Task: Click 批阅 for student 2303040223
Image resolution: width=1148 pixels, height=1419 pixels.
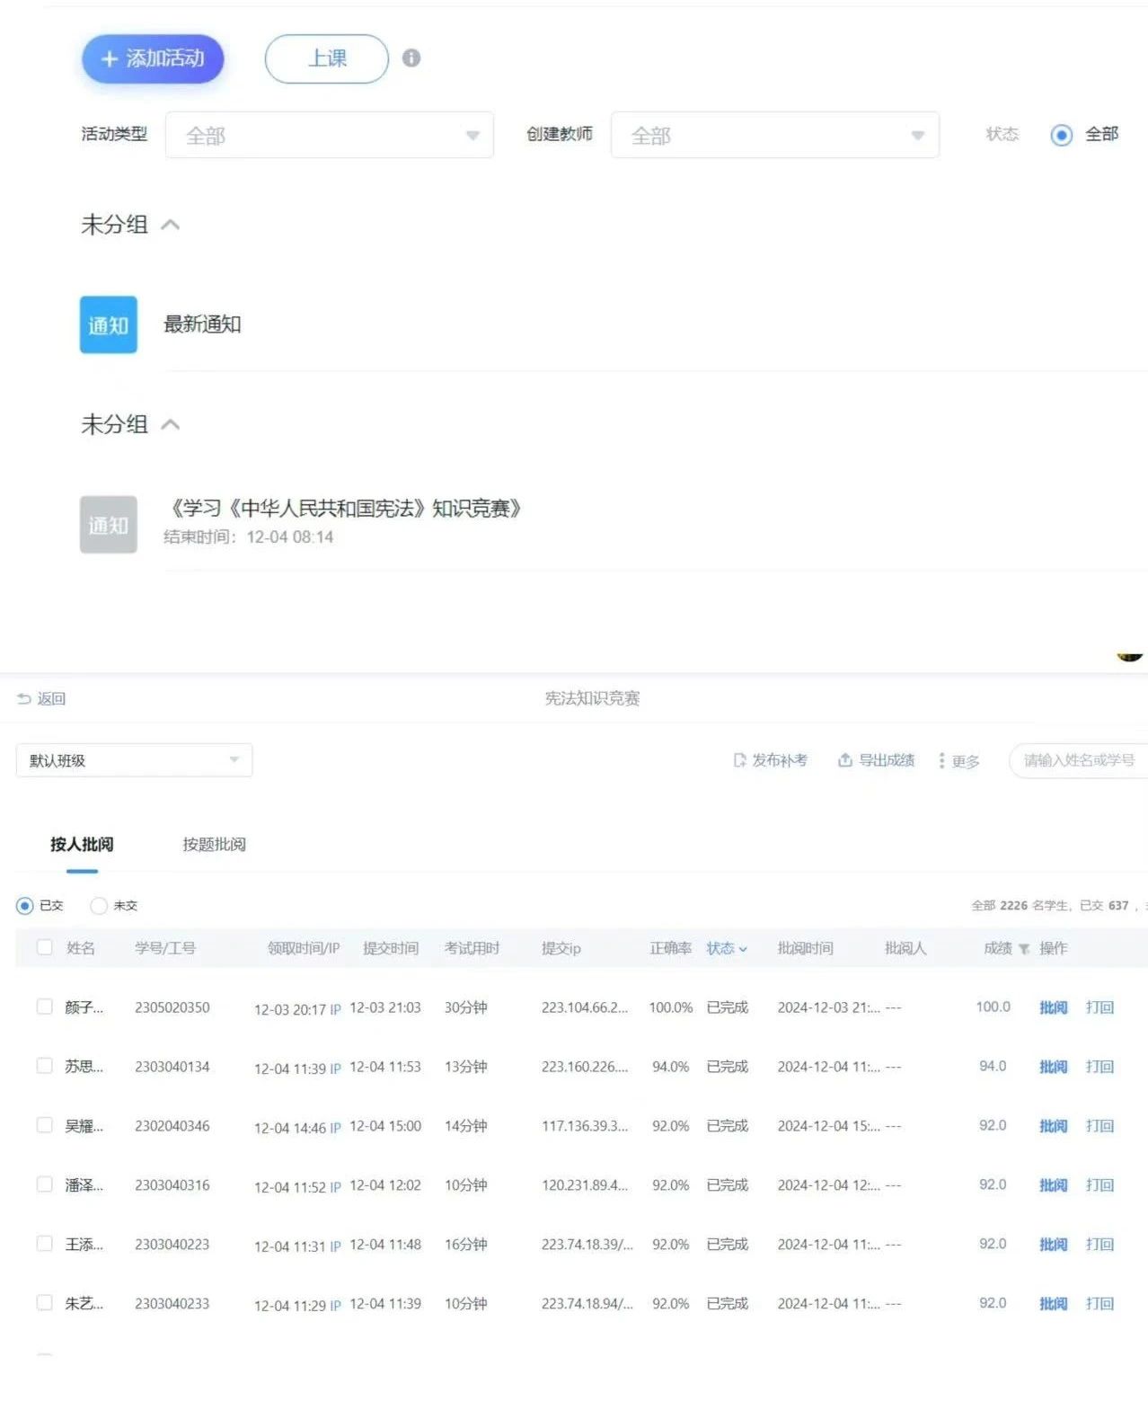Action: [1054, 1245]
